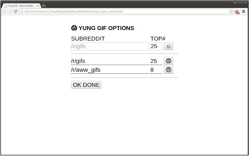Open a new tab
249x156 pixels.
(x=44, y=6)
